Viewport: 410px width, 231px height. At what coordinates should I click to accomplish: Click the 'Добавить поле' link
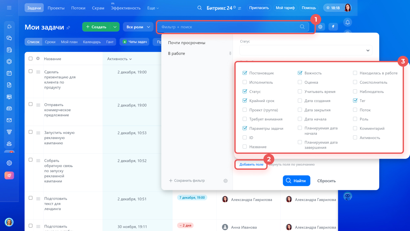(251, 165)
